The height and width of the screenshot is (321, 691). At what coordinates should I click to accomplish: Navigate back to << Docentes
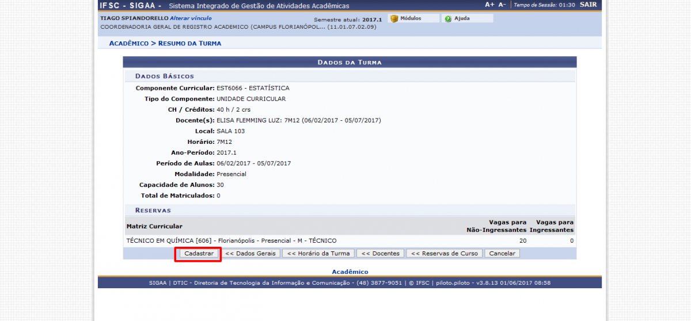(380, 253)
